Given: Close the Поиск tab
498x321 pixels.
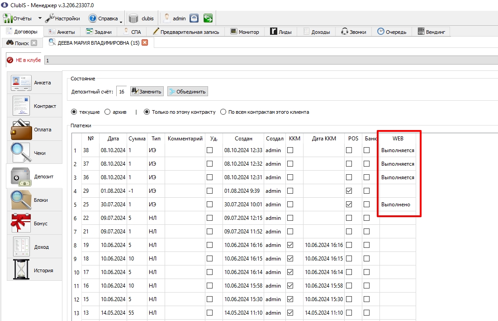Looking at the screenshot, I should point(34,43).
